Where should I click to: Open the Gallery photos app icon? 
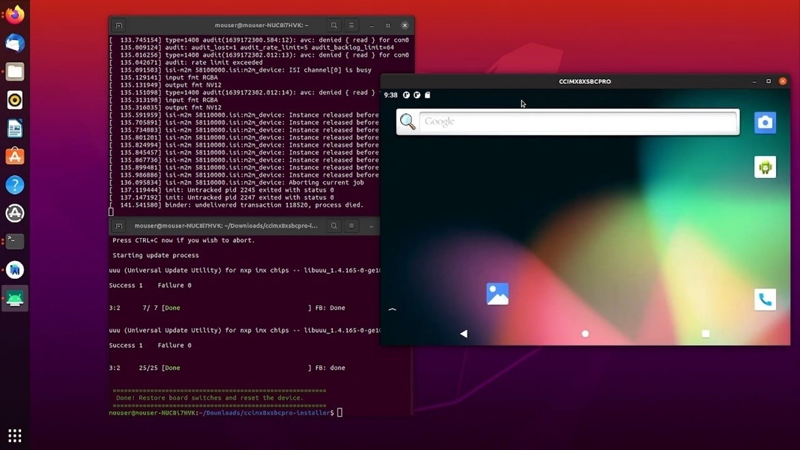[497, 294]
